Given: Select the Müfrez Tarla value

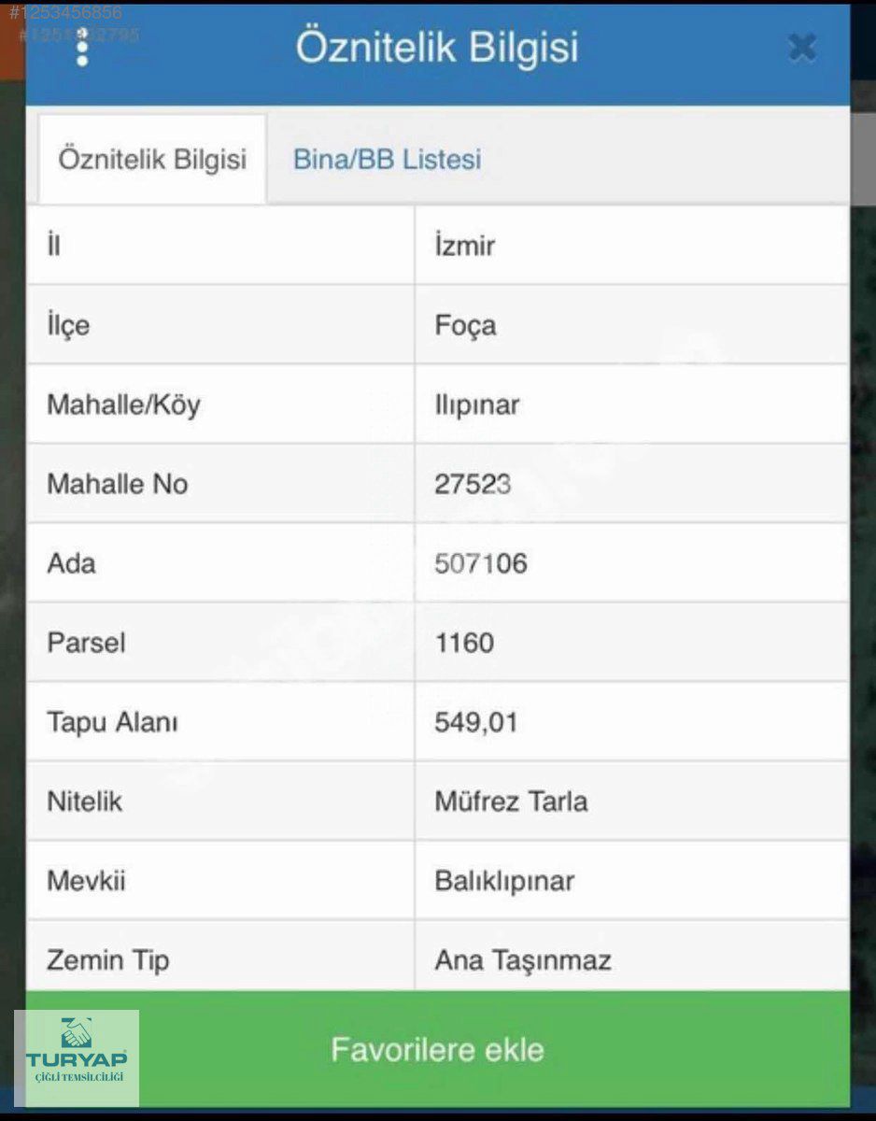Looking at the screenshot, I should tap(511, 802).
